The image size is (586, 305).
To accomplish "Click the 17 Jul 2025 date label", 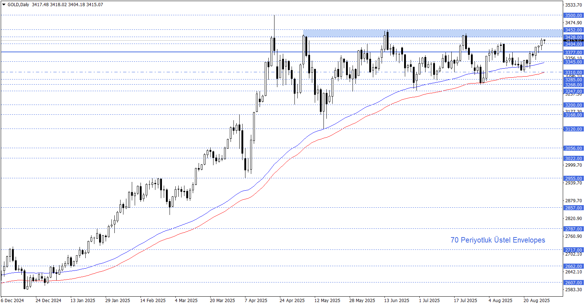I will (x=465, y=300).
